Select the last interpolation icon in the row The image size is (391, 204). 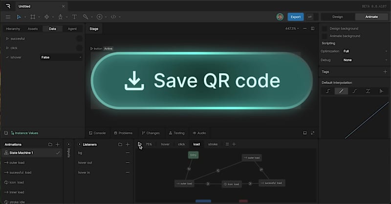(x=381, y=91)
